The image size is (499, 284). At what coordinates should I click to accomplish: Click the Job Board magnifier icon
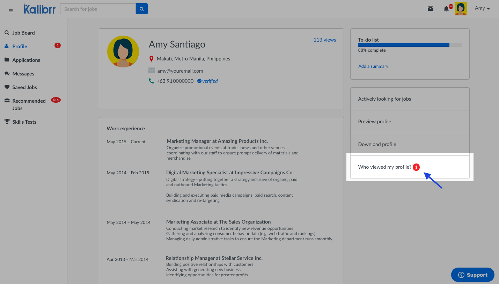pos(7,32)
